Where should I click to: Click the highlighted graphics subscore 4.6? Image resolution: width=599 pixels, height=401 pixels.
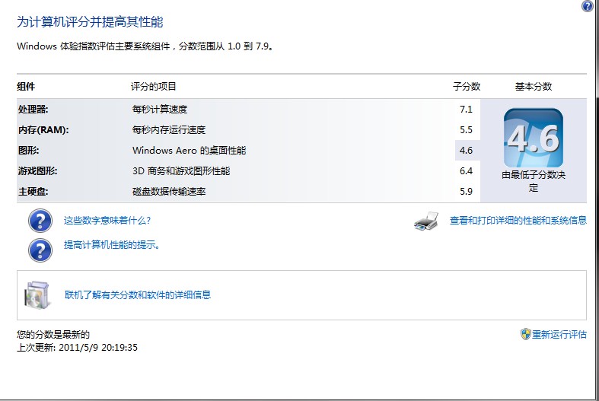466,151
